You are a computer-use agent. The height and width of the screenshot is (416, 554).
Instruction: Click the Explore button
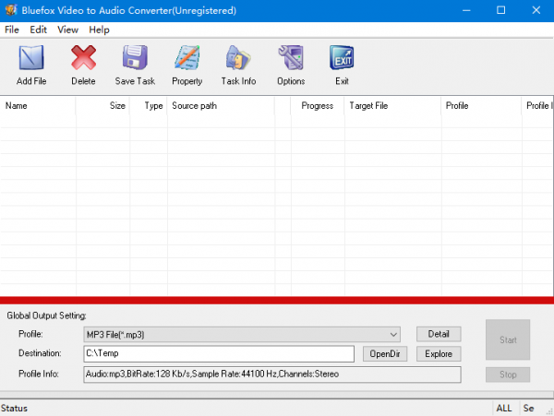tap(439, 353)
